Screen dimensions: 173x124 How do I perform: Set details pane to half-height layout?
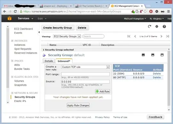coord(153,55)
